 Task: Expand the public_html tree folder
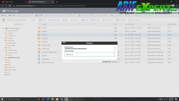tap(5, 70)
